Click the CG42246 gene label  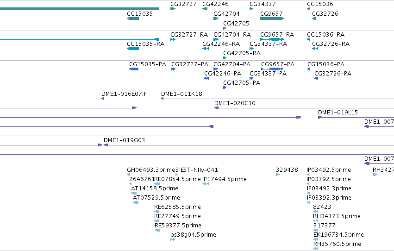[x=215, y=4]
